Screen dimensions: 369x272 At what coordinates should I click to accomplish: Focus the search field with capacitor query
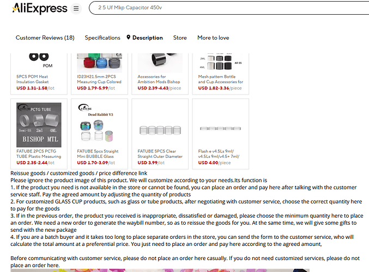pos(229,8)
